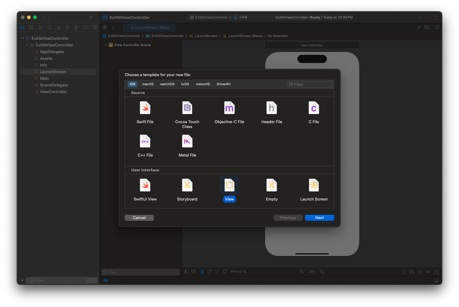The image size is (459, 307).
Task: Go back in editor history
Action: pos(113,28)
